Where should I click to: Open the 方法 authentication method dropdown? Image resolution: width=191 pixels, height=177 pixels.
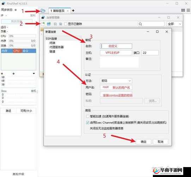tap(116, 81)
